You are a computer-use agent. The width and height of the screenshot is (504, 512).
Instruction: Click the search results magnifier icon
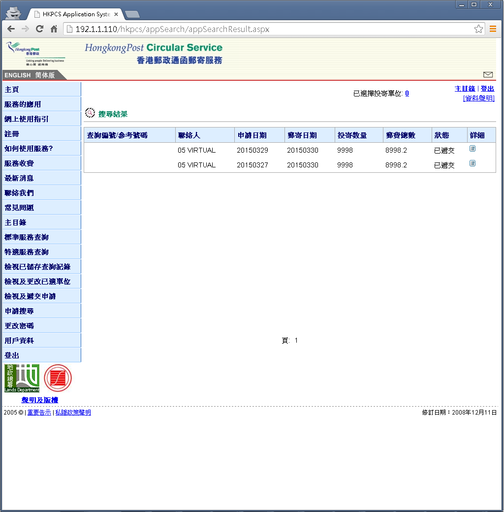coord(90,113)
